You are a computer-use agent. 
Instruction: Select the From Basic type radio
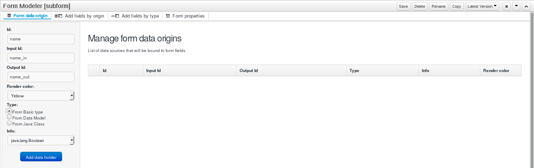[9, 111]
